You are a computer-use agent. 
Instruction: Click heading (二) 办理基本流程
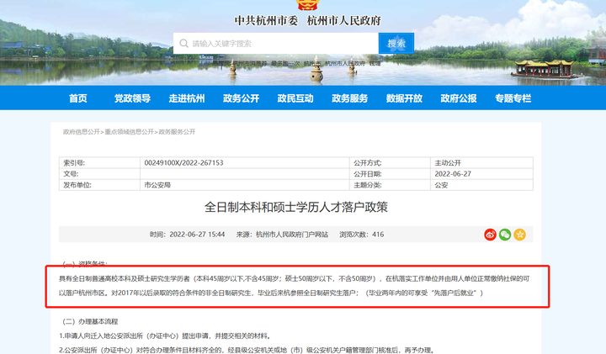point(90,321)
